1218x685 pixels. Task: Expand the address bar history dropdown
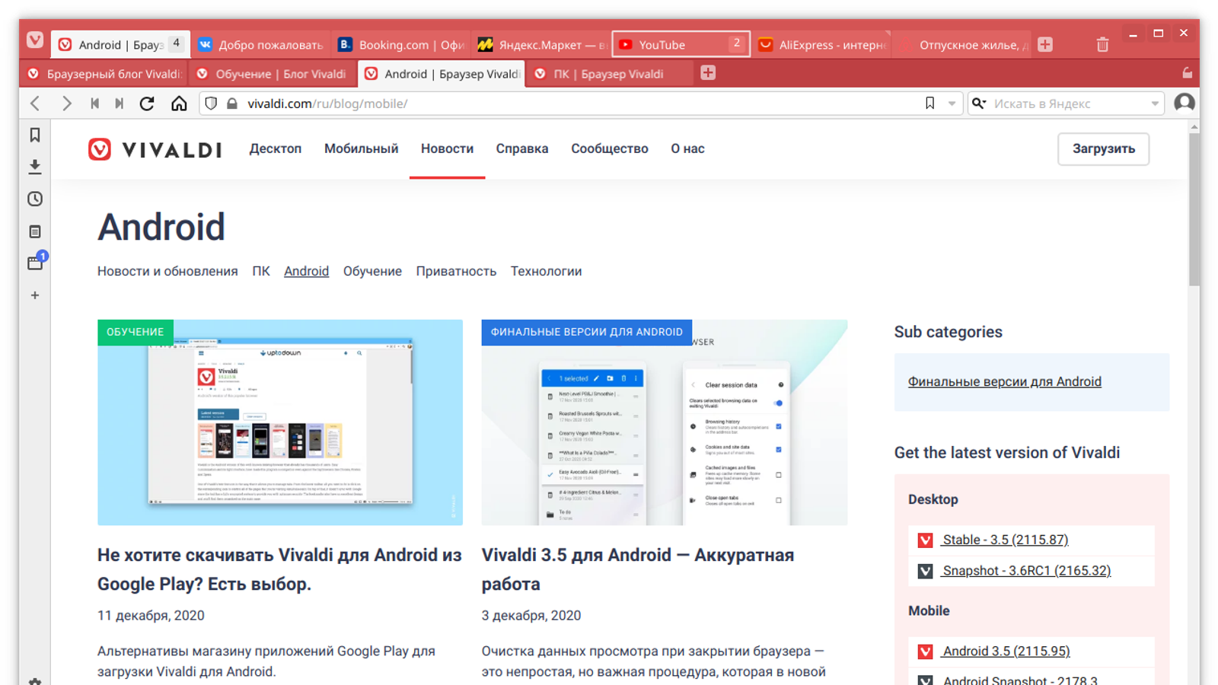pos(952,104)
